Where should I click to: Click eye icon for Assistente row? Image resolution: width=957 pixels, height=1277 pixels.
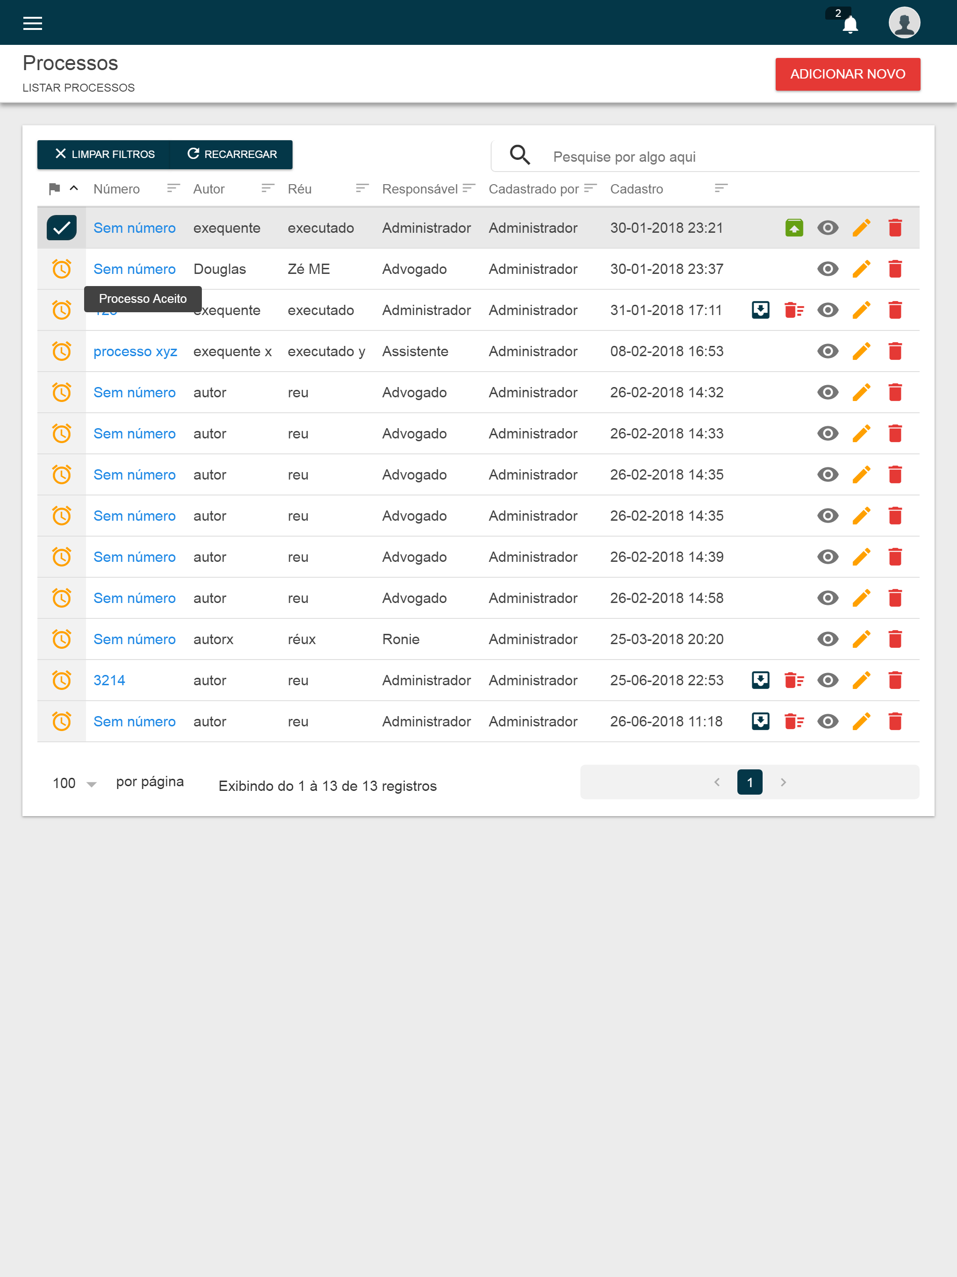pos(828,352)
